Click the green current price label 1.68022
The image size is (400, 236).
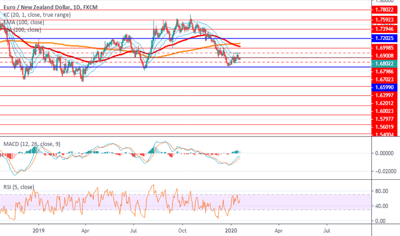385,64
